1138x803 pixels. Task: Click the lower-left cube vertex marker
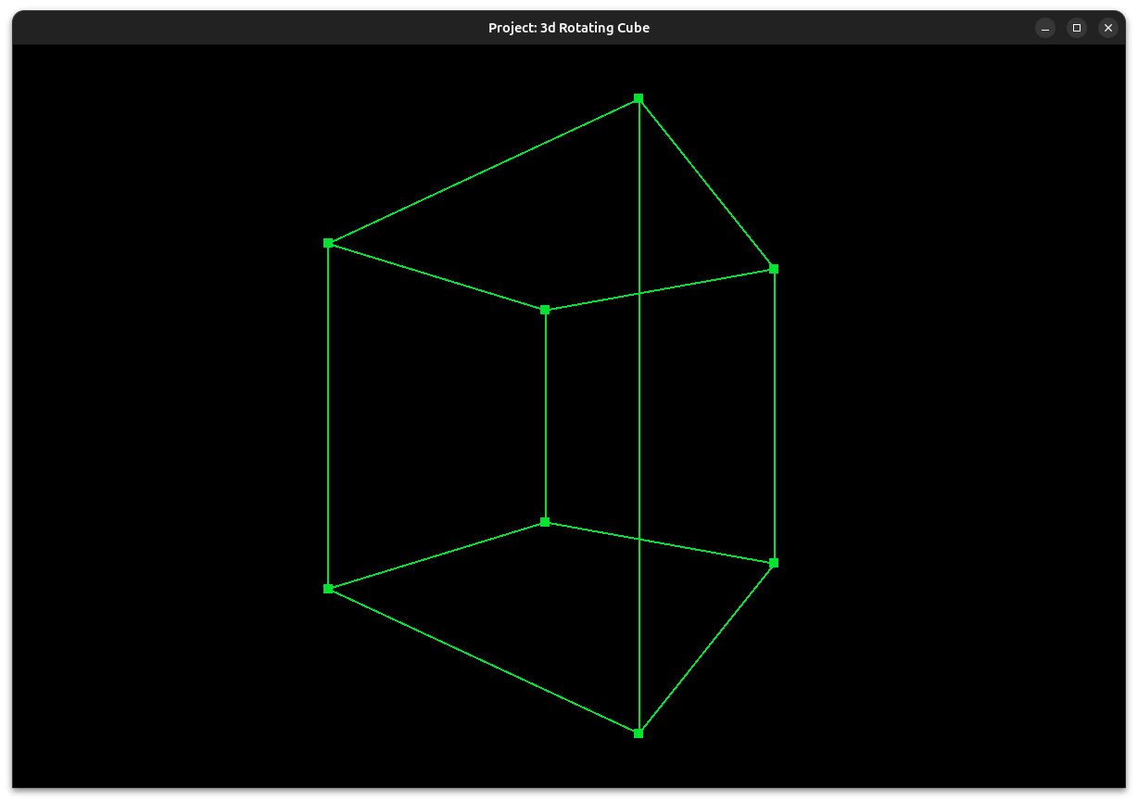pos(329,588)
